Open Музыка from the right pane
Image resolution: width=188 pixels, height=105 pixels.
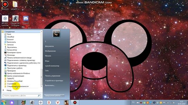(x=48, y=56)
